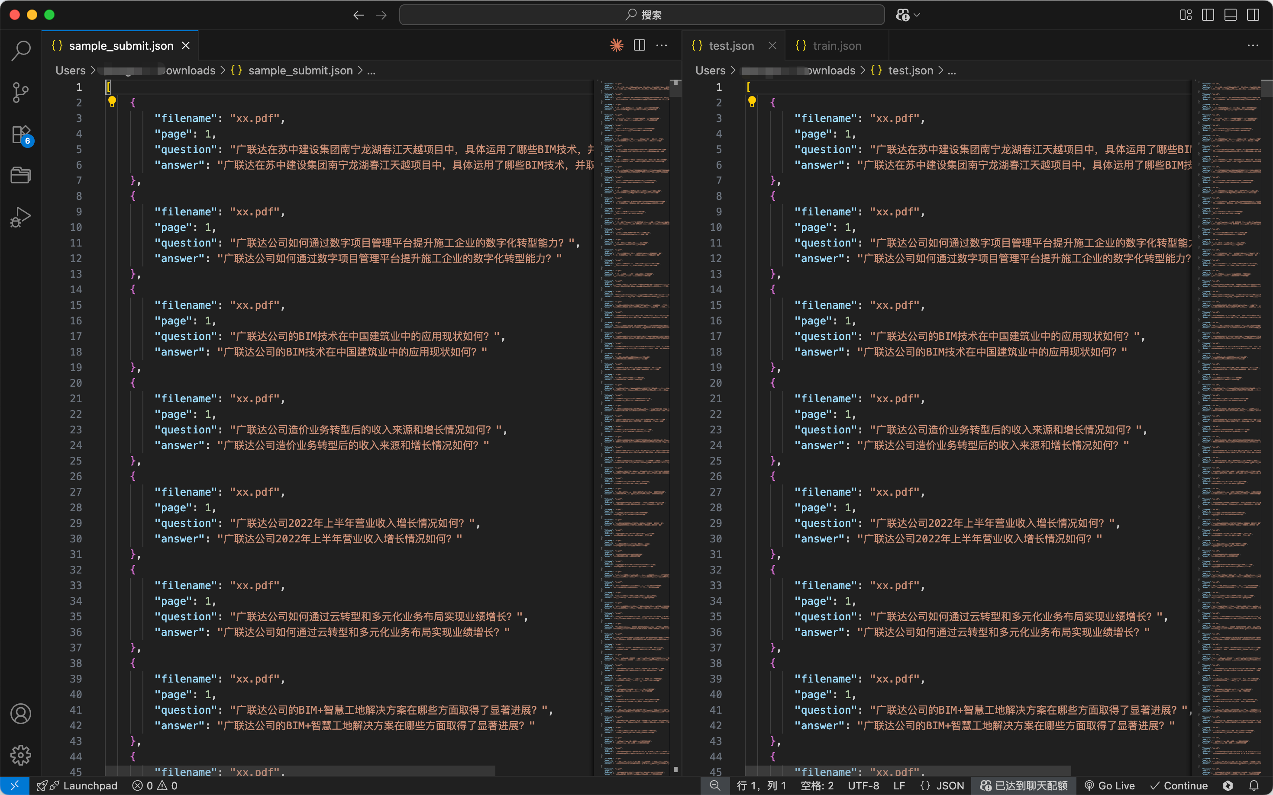
Task: Go forward with the right arrow
Action: point(381,15)
